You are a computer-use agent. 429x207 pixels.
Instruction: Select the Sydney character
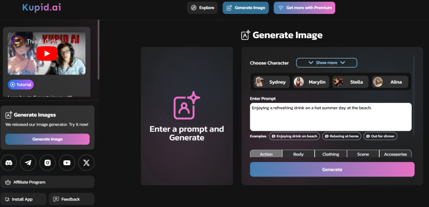click(x=271, y=82)
